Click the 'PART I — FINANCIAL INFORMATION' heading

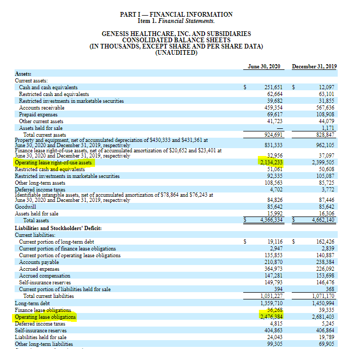coord(176,15)
